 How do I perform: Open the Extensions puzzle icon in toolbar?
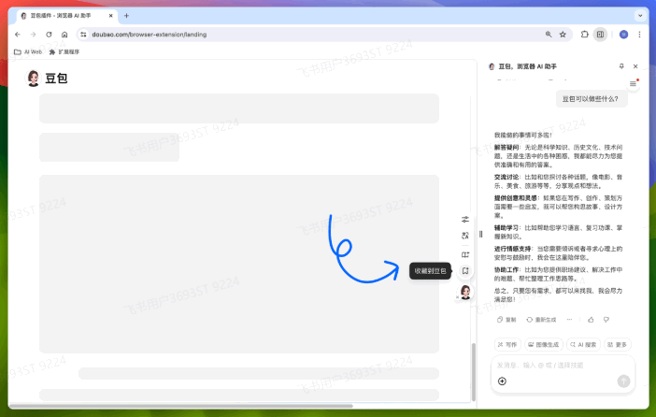pos(584,35)
